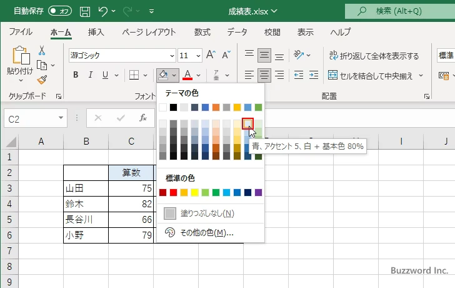Image resolution: width=455 pixels, height=288 pixels.
Task: Click the text orientation icon
Action: click(299, 54)
